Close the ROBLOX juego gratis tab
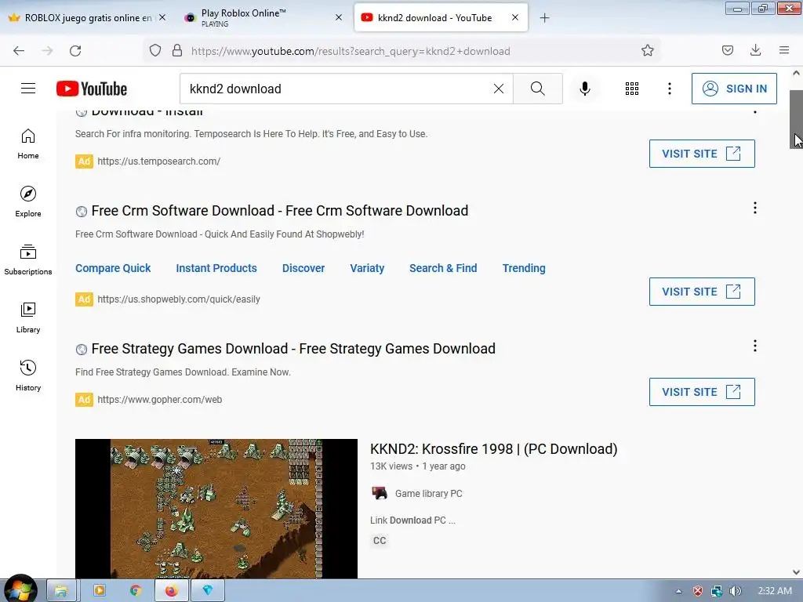Image resolution: width=803 pixels, height=602 pixels. pos(162,17)
